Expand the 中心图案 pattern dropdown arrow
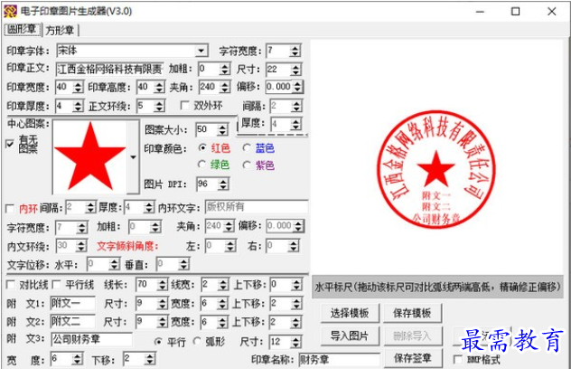The height and width of the screenshot is (369, 571). pyautogui.click(x=133, y=157)
